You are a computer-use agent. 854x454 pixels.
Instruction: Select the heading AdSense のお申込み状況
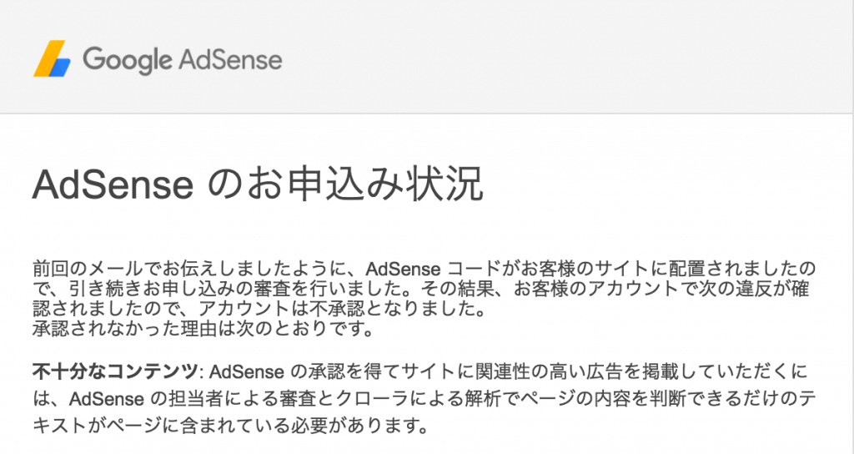click(x=259, y=184)
